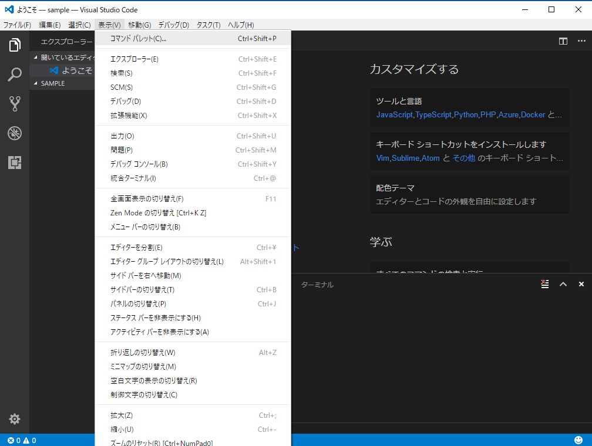Open the JavaScript link
The width and height of the screenshot is (592, 446).
tap(395, 114)
